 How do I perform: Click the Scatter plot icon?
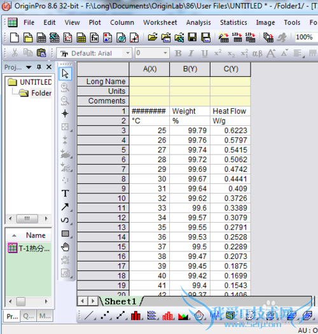[x=105, y=316]
